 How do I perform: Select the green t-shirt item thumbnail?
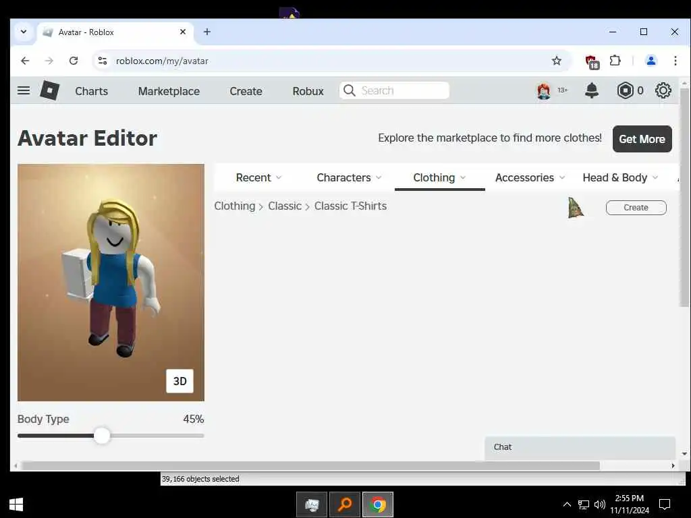point(575,208)
